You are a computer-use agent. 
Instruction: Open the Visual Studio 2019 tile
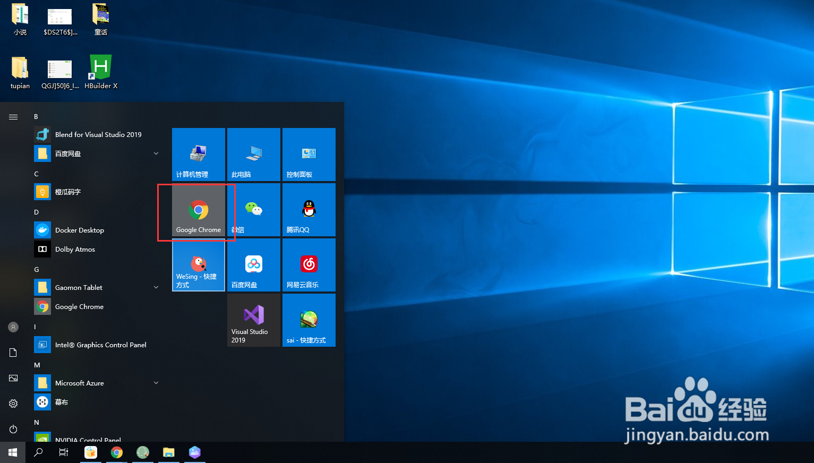point(254,320)
